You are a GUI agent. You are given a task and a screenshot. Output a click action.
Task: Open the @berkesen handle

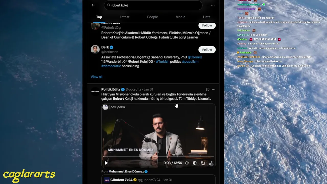pos(110,52)
